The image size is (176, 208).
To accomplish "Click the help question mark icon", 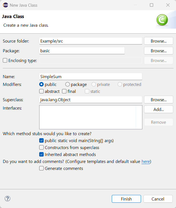I will 8,199.
